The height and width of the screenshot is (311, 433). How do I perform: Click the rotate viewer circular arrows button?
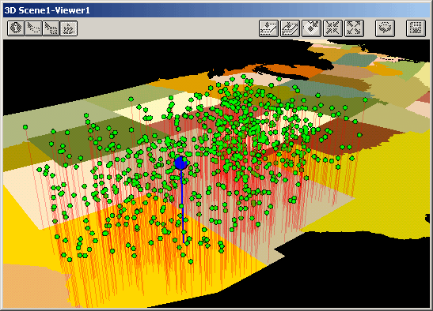click(385, 28)
